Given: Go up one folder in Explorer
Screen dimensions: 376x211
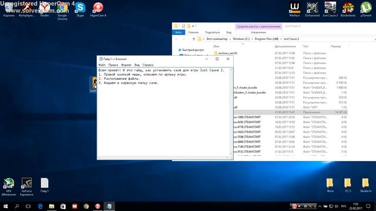Looking at the screenshot, I should pyautogui.click(x=194, y=39).
